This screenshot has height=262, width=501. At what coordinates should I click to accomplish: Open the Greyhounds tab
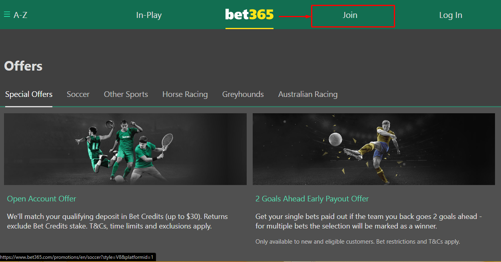(x=243, y=95)
